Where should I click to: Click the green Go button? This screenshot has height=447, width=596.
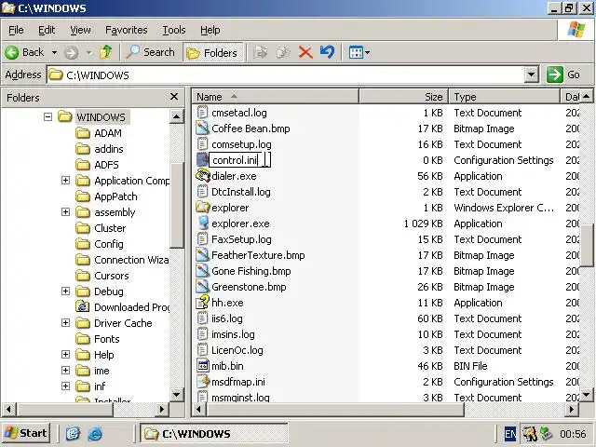[563, 74]
